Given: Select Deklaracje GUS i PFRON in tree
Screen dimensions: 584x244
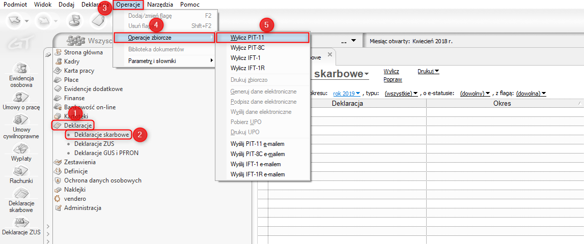Looking at the screenshot, I should coord(106,153).
